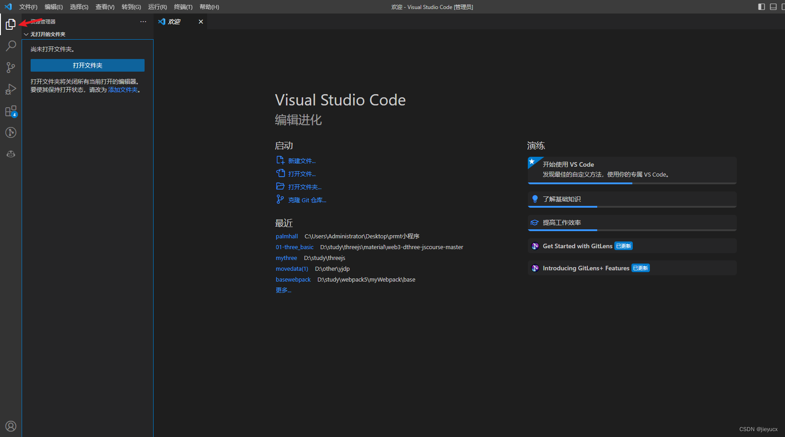This screenshot has width=785, height=437.
Task: Click the 打开文件夹 button in sidebar
Action: [x=87, y=65]
